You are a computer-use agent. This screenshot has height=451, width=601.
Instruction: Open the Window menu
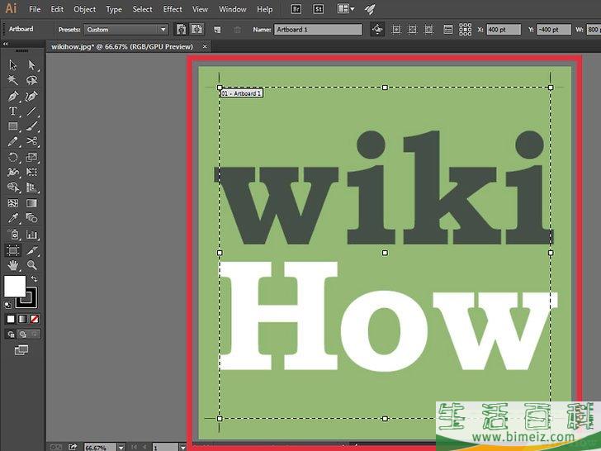pos(233,9)
